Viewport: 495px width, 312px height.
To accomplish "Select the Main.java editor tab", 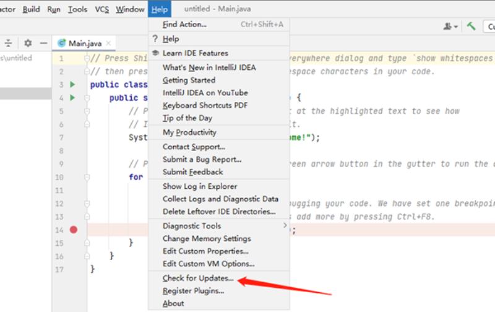I will point(84,43).
